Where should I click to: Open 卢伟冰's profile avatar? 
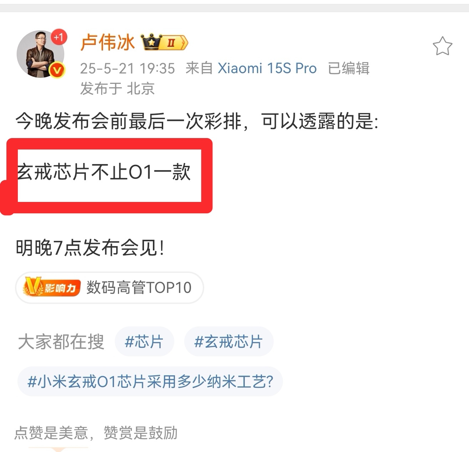pos(40,54)
